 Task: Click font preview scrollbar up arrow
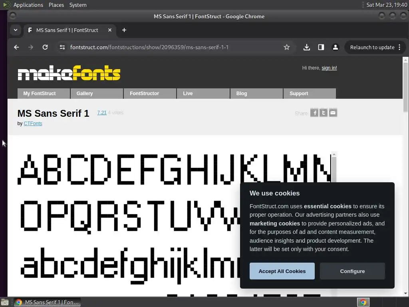click(x=334, y=155)
